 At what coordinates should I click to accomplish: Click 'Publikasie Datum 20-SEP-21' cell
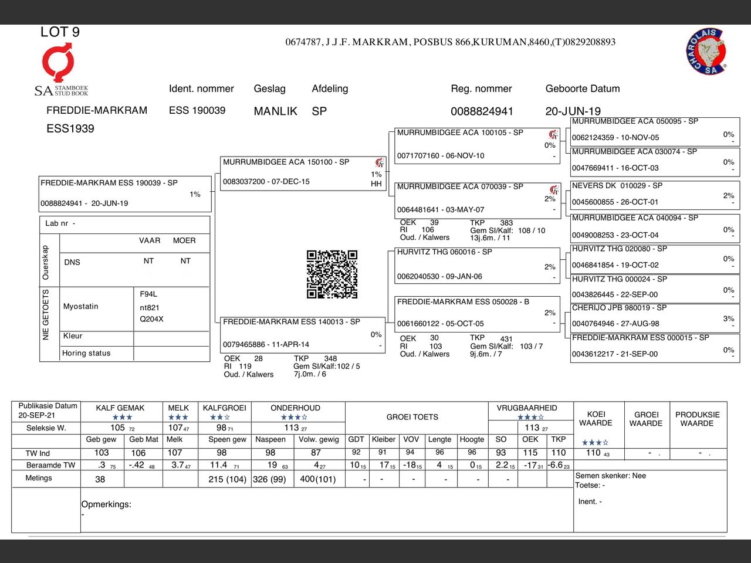tap(48, 411)
